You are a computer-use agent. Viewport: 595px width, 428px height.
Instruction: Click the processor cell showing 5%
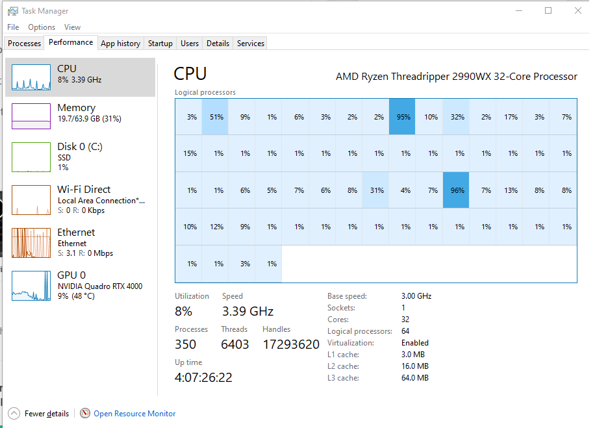click(269, 190)
